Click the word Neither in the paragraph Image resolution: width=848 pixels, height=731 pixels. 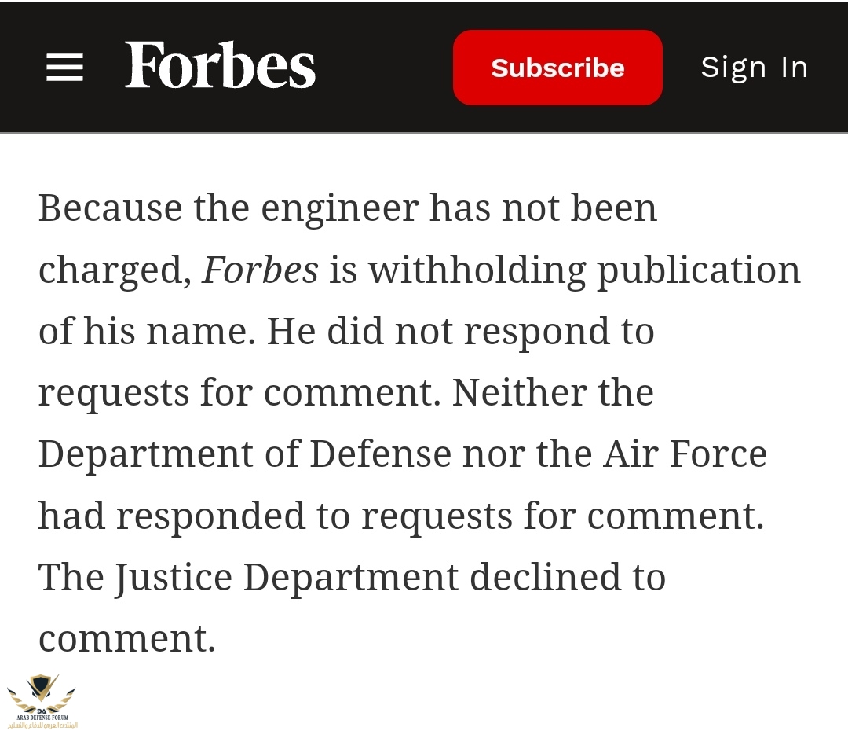519,392
